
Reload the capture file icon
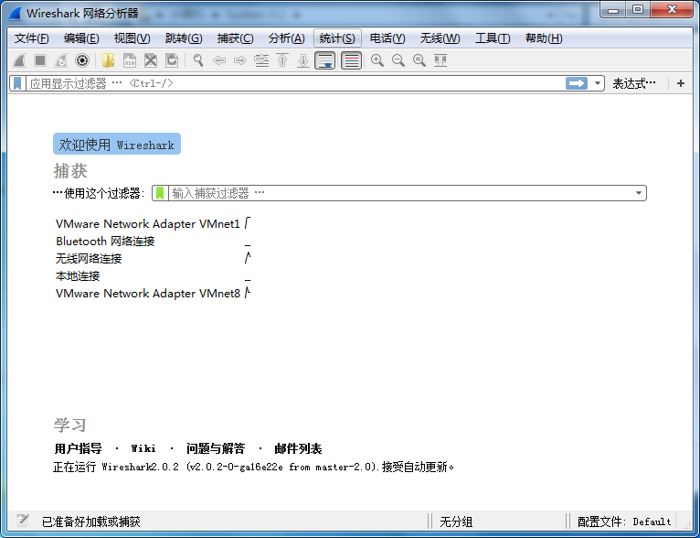[172, 60]
